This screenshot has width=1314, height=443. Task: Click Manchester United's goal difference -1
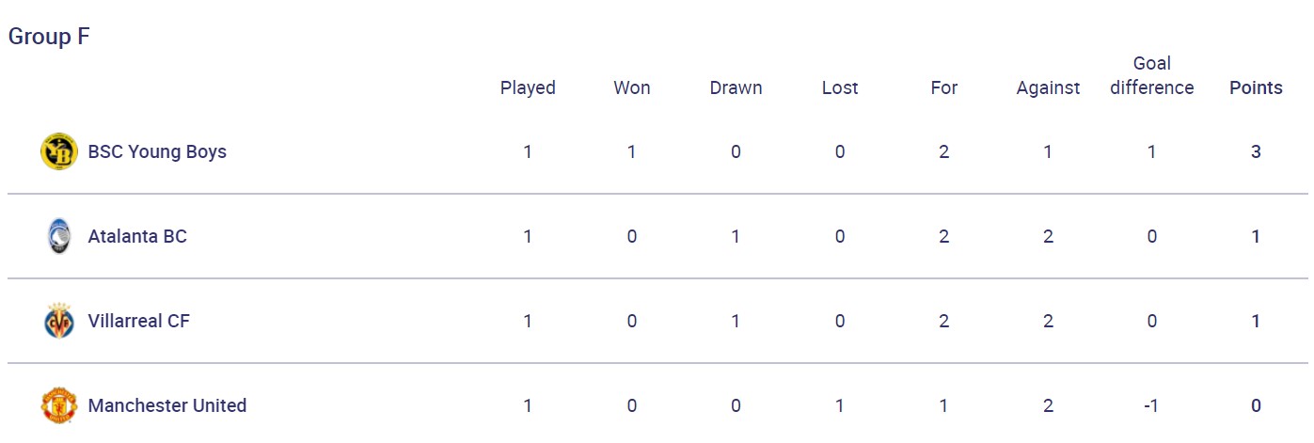[x=1151, y=405]
